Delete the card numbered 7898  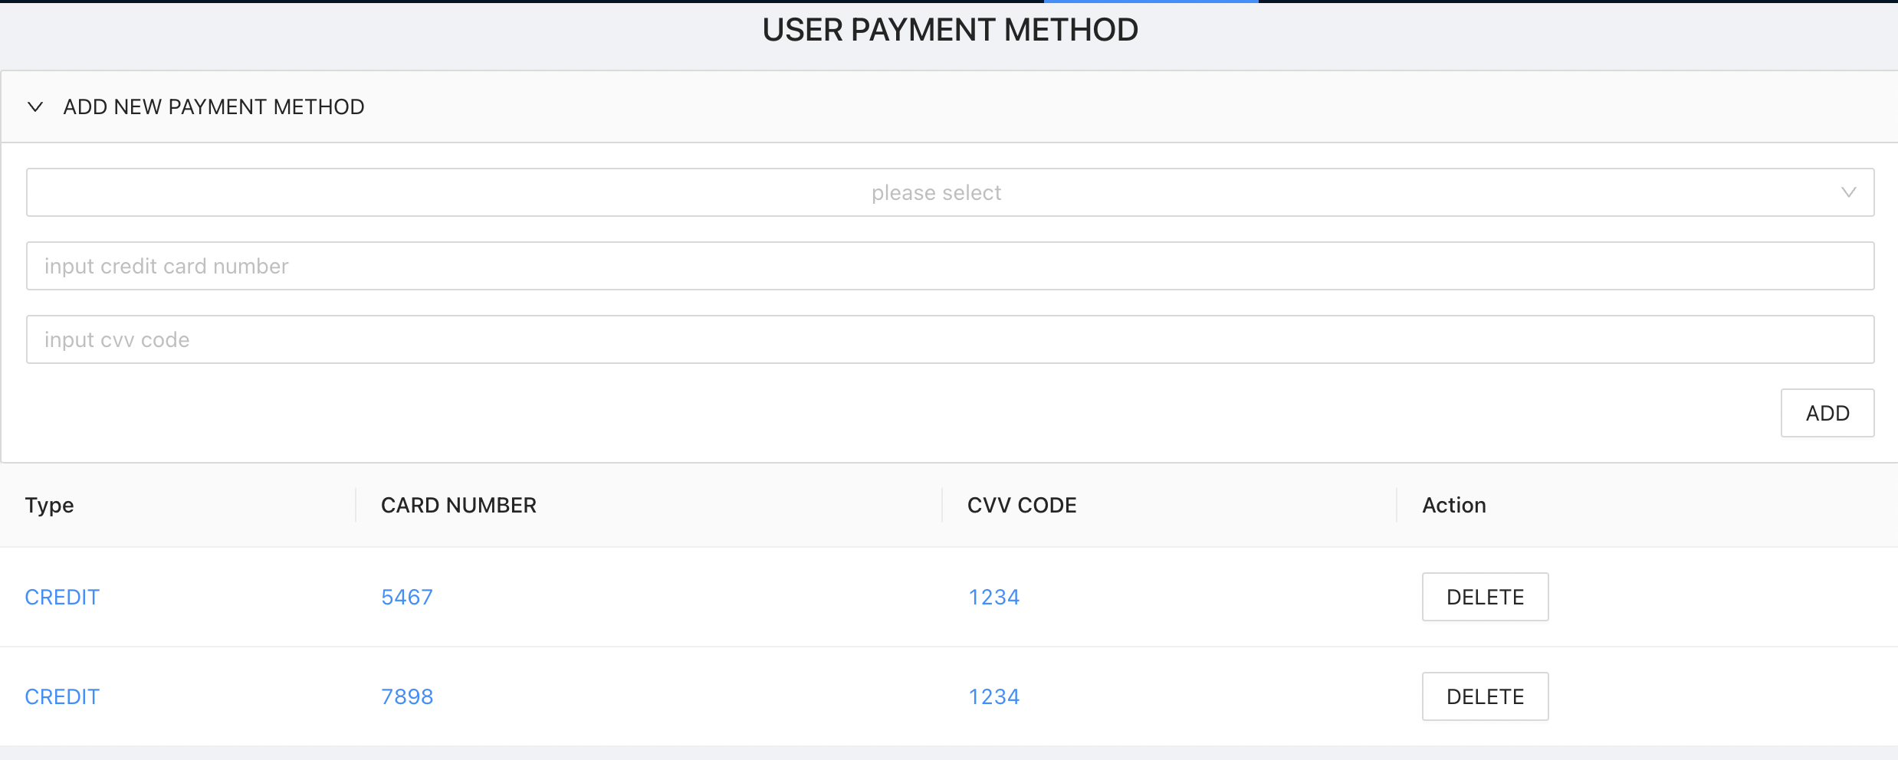point(1485,696)
